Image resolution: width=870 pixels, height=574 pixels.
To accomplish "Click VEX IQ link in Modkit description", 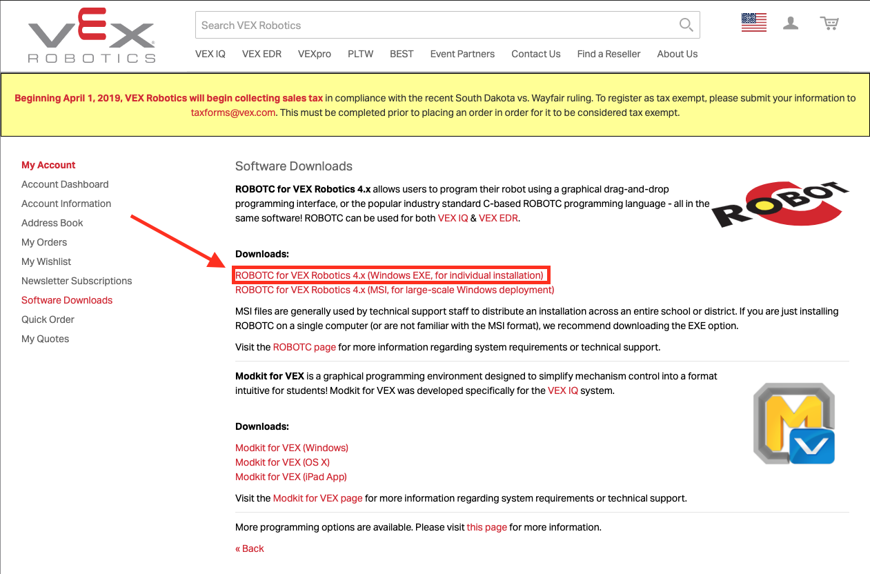I will pos(563,390).
